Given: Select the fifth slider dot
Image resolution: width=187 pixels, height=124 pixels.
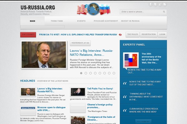Looking at the screenshot, I should coord(100,73).
